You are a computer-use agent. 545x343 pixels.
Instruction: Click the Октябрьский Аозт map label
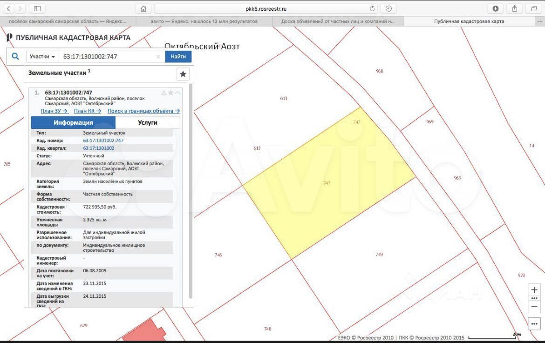pos(202,47)
